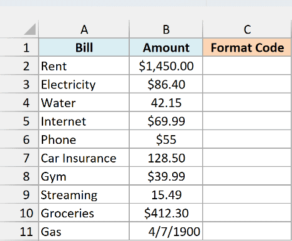292x241 pixels.
Task: Select row 10 header
Action: coord(19,213)
